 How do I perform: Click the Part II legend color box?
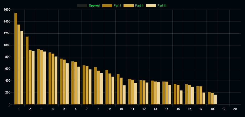129,6
